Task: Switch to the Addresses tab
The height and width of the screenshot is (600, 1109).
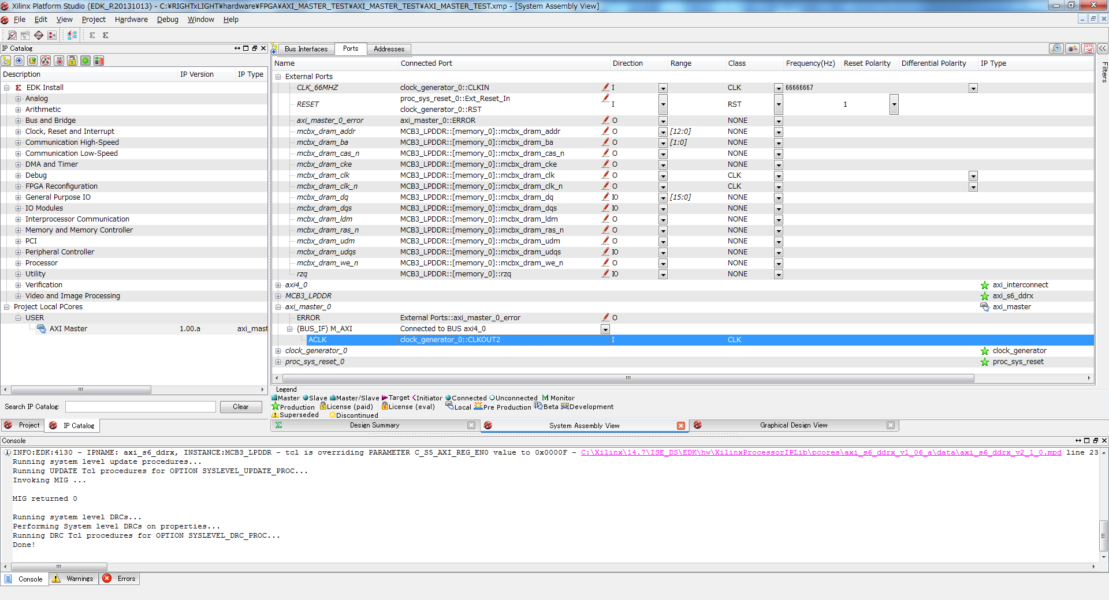Action: (x=389, y=49)
